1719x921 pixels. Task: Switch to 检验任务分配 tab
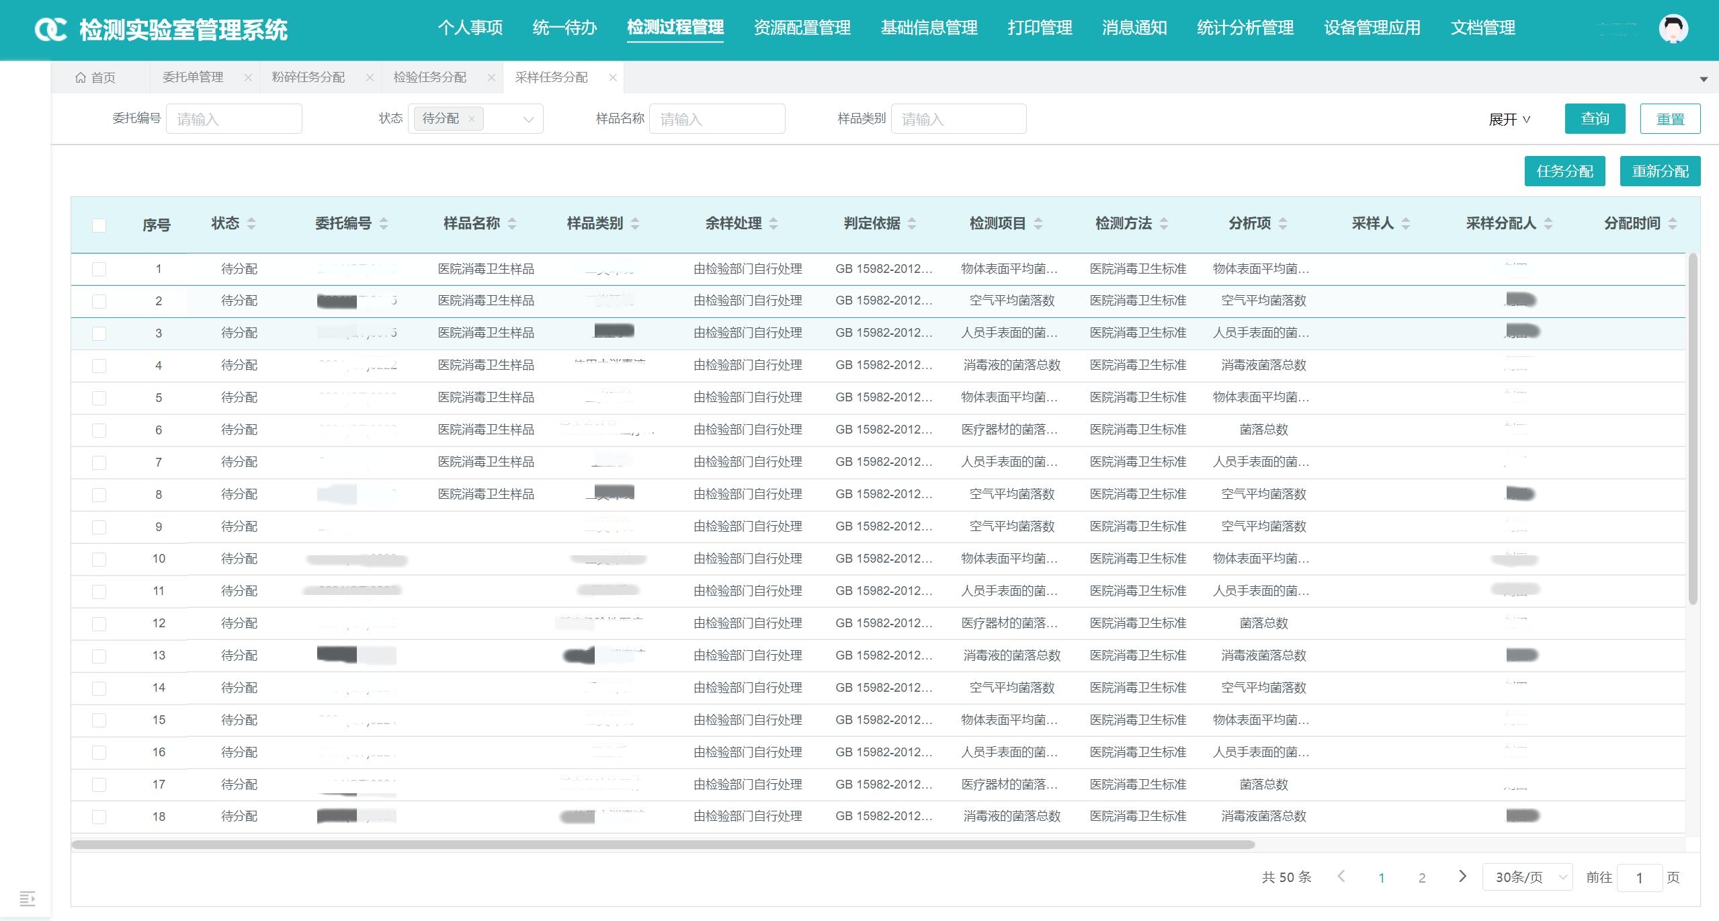pyautogui.click(x=430, y=77)
